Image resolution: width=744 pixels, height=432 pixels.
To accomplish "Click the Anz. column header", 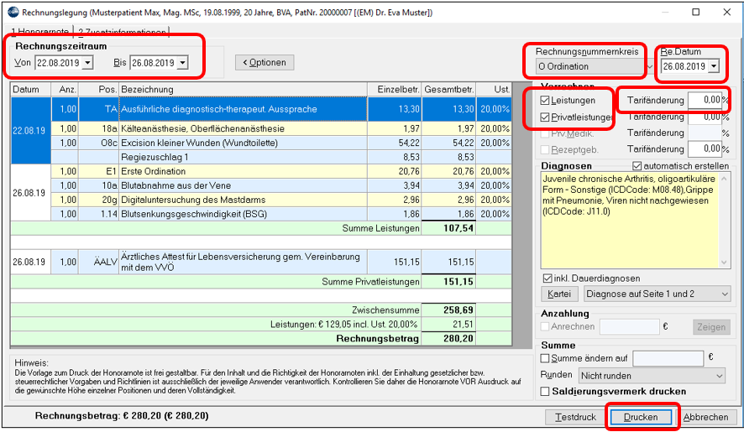I will (x=65, y=90).
